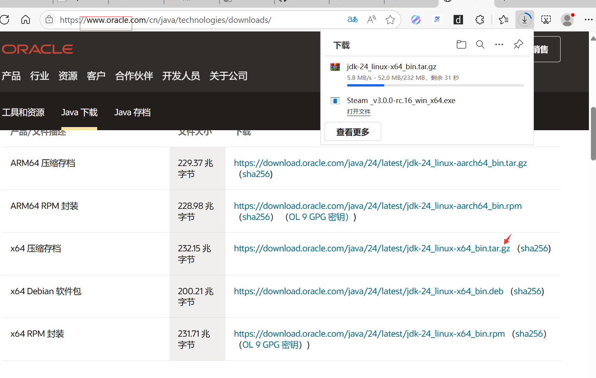Screen dimensions: 596x378
Task: Click jdk-24_linux-x64_bin.rpm download link
Action: 369,334
